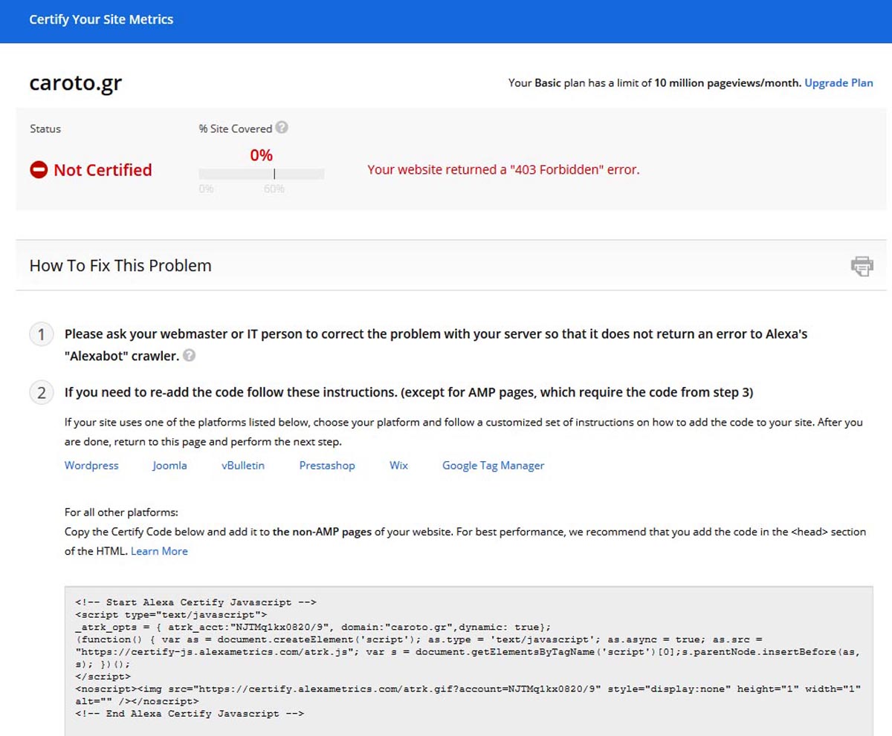Image resolution: width=892 pixels, height=736 pixels.
Task: Click the site coverage progress bar
Action: click(261, 174)
